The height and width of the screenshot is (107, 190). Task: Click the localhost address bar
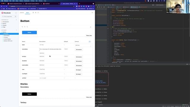pyautogui.click(x=41, y=6)
